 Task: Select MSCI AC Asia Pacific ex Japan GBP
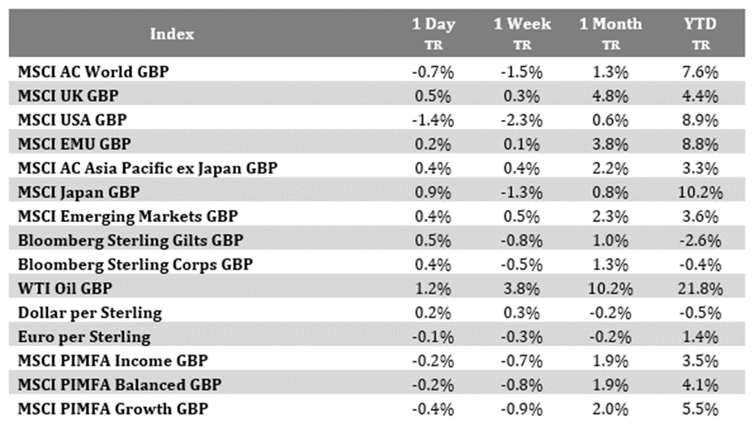(147, 169)
